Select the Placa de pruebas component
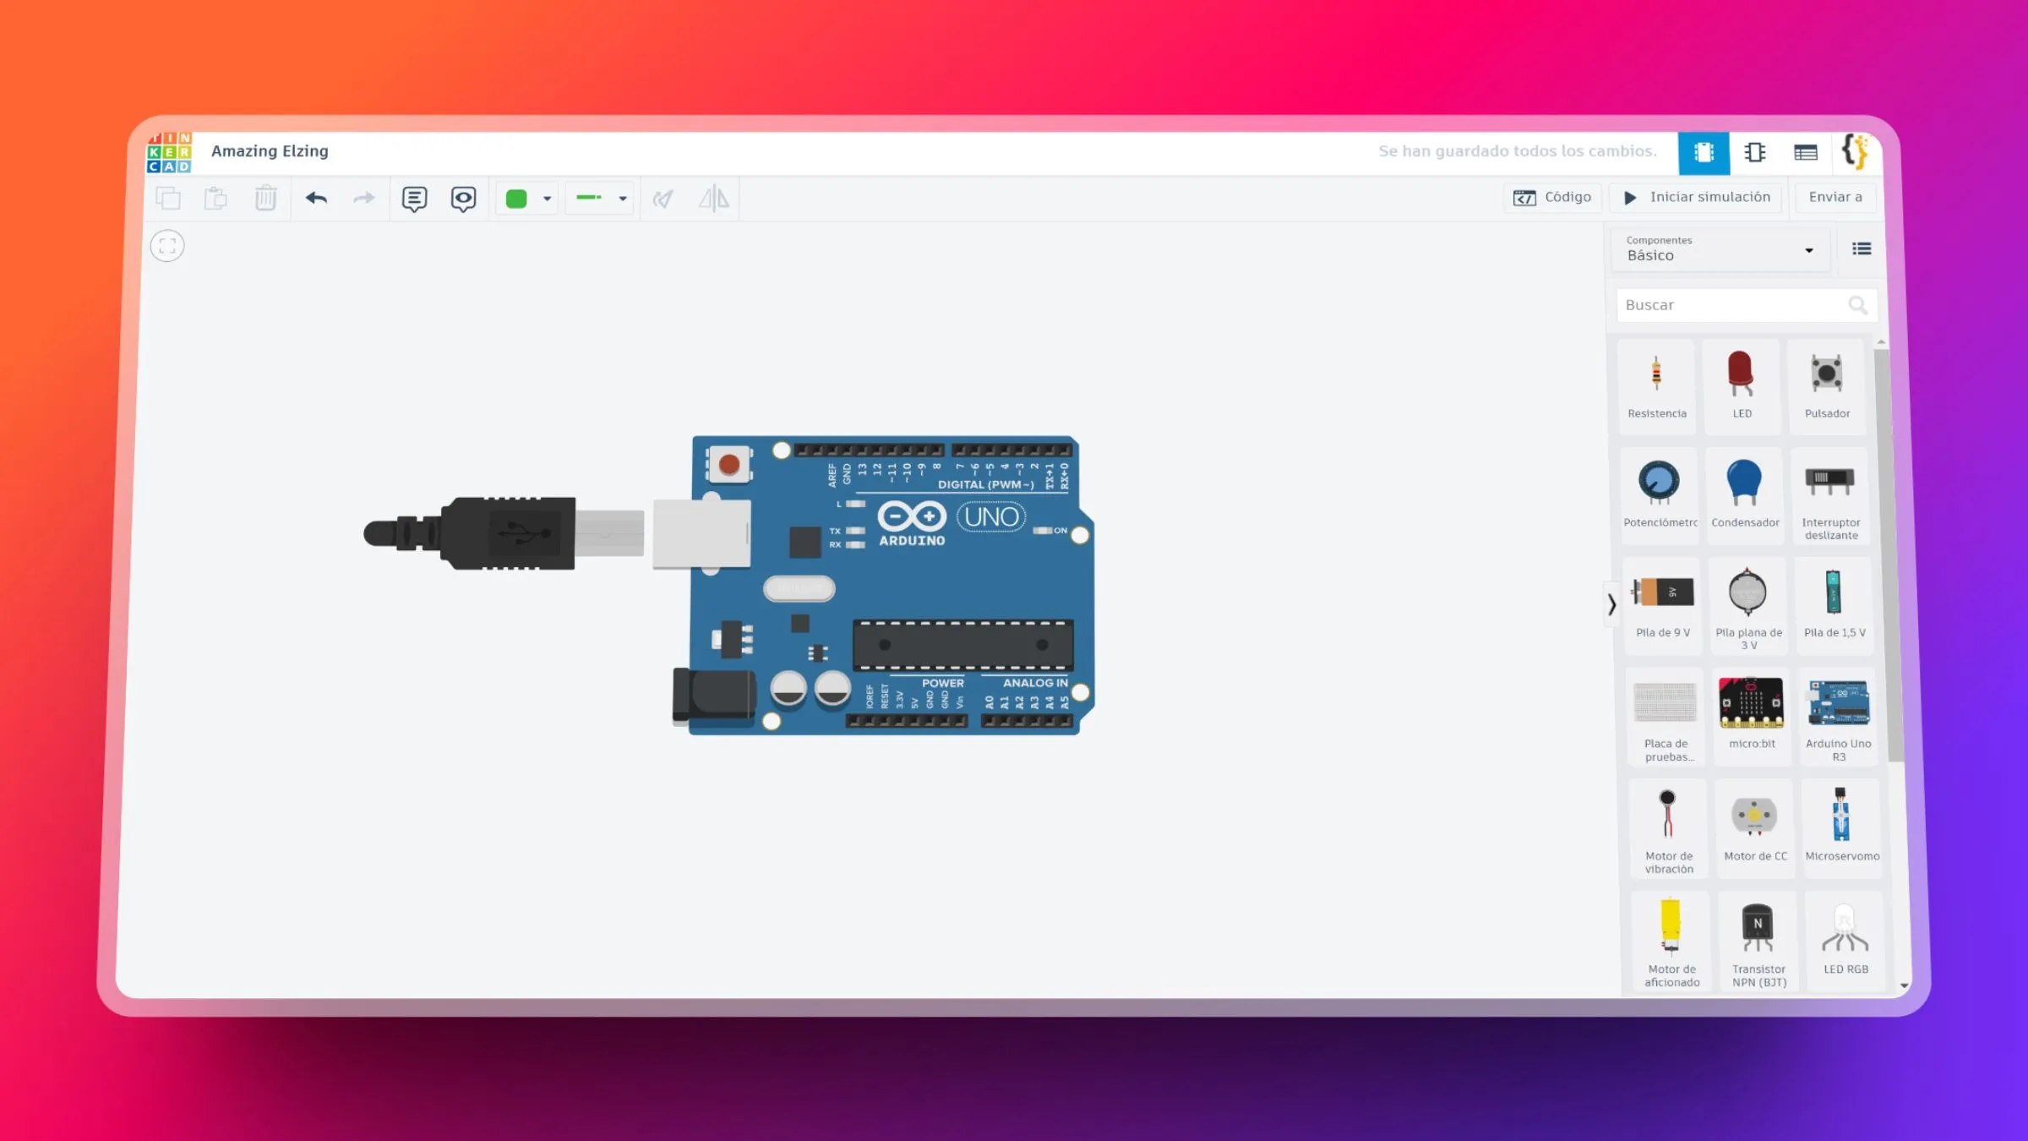The width and height of the screenshot is (2028, 1141). (1665, 717)
